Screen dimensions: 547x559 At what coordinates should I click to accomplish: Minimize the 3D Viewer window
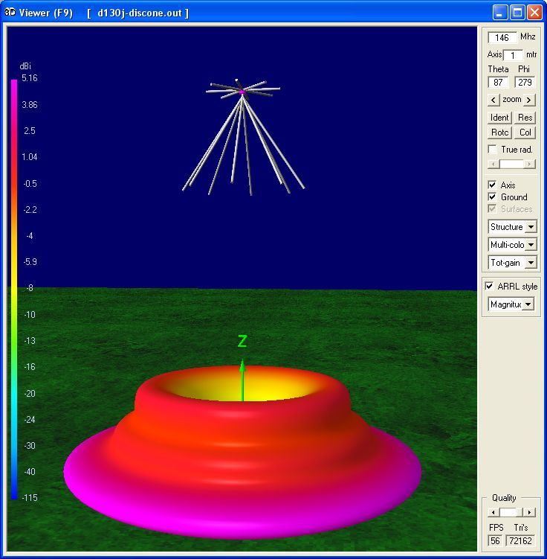tap(499, 13)
